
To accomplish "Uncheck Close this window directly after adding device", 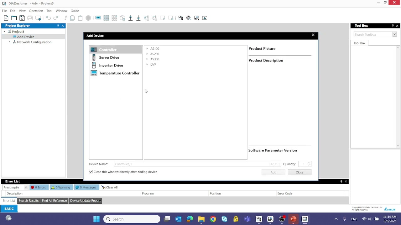I will [91, 172].
